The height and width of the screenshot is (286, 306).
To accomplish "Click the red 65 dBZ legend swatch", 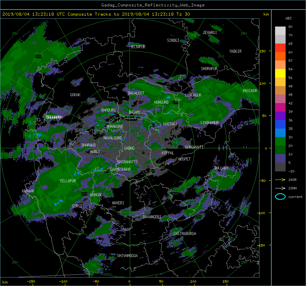I will [x=280, y=48].
